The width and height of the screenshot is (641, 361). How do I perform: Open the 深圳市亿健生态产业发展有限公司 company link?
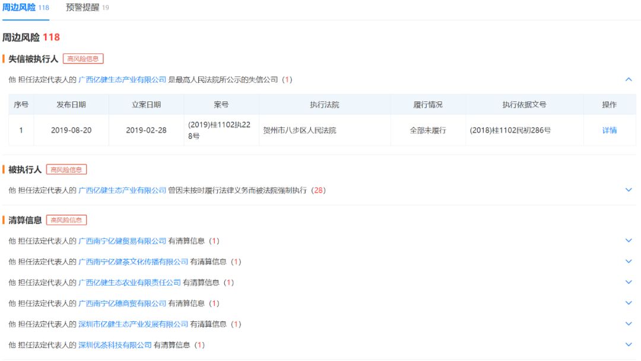coord(134,324)
